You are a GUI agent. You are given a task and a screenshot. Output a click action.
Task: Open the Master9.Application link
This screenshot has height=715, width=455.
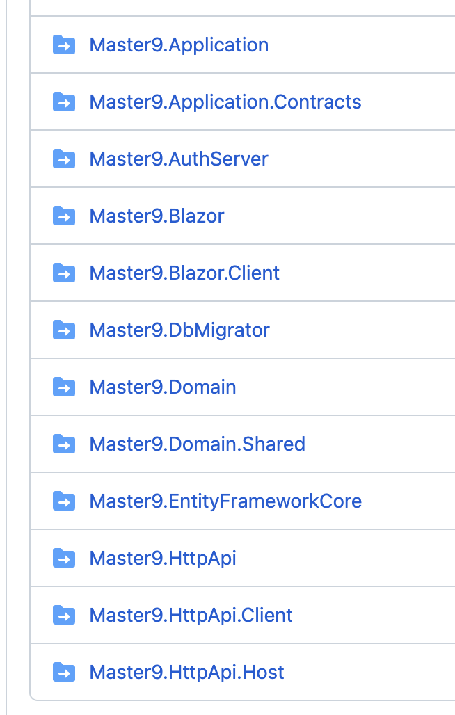pyautogui.click(x=179, y=45)
